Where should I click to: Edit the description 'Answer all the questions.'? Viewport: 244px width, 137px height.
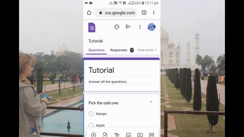coord(108,82)
